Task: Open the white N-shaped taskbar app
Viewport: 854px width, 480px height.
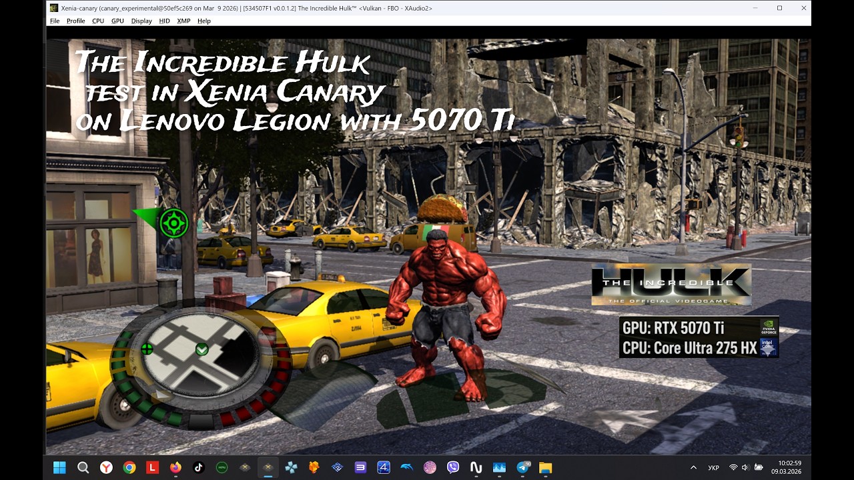Action: tap(476, 467)
